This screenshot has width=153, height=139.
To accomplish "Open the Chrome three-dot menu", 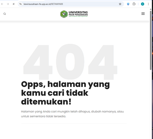I will click(148, 4).
